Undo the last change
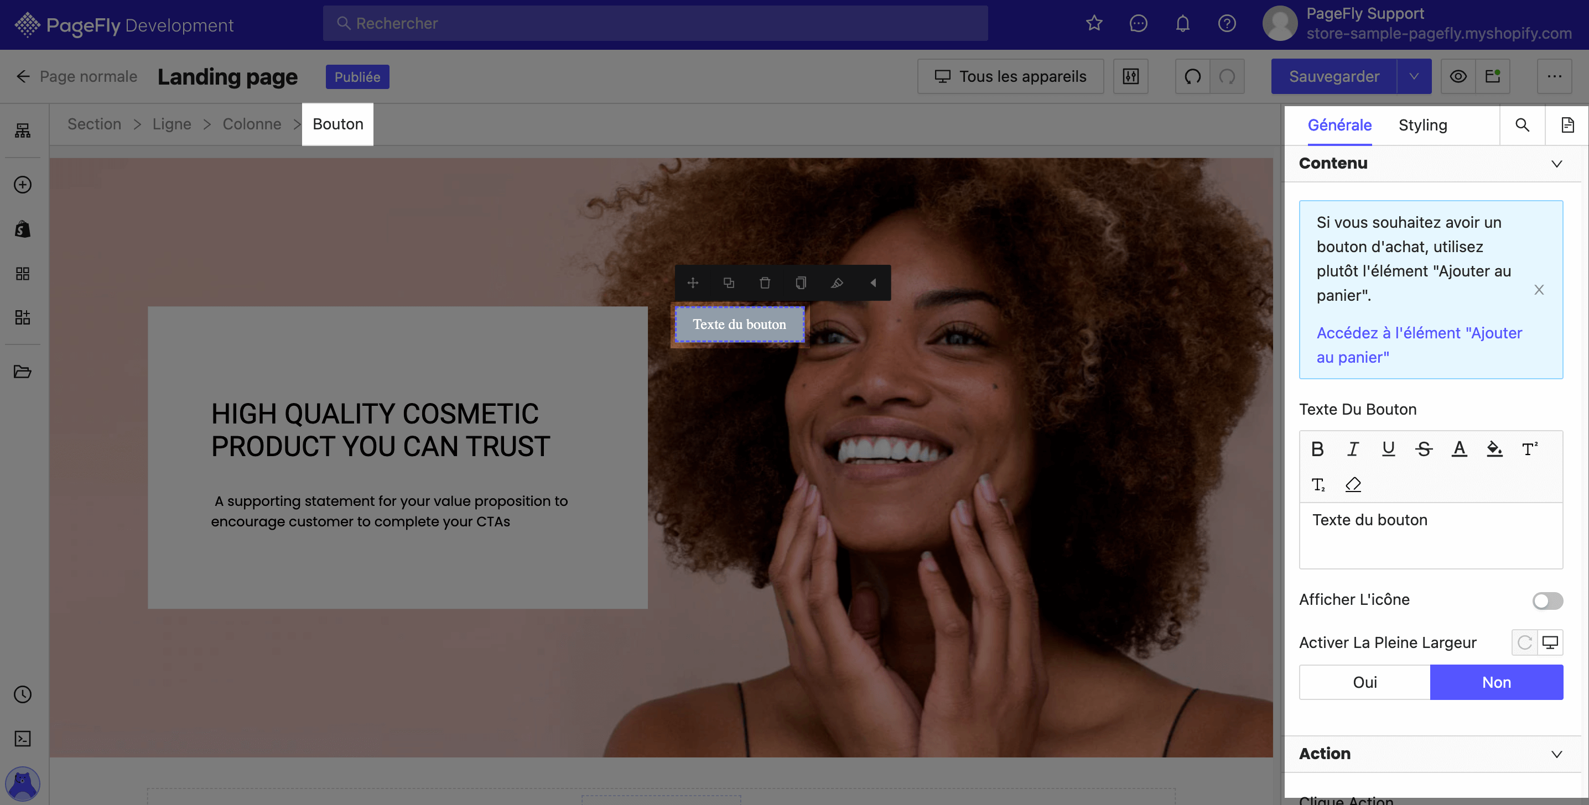The height and width of the screenshot is (805, 1589). click(x=1192, y=76)
